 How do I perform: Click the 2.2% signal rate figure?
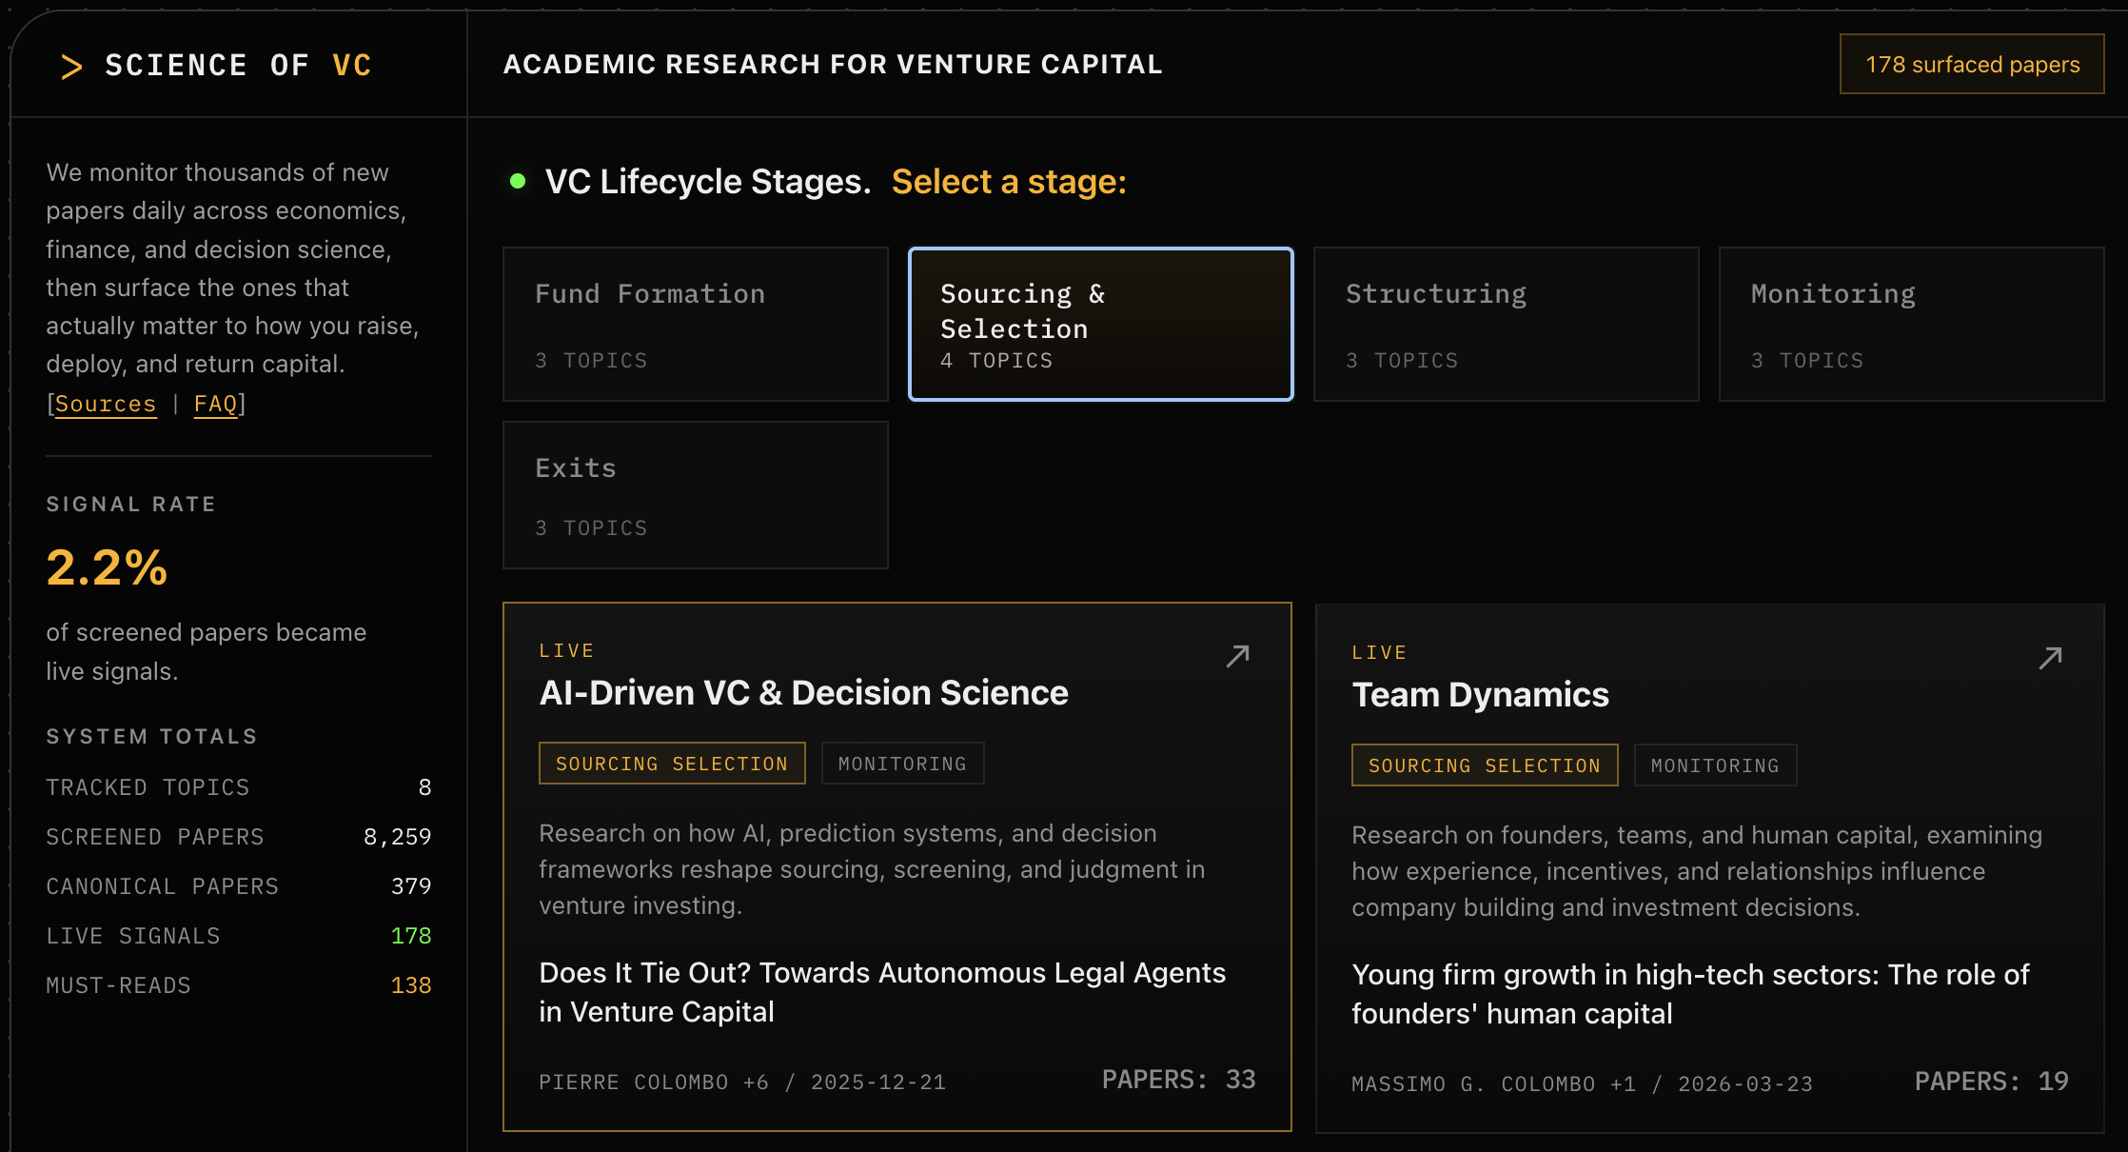(106, 568)
